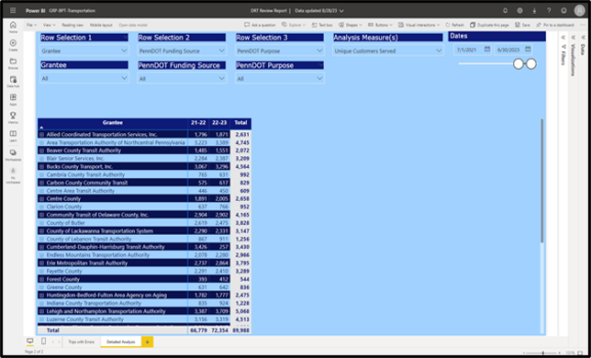
Task: Open Apps in the left sidebar
Action: tap(13, 99)
